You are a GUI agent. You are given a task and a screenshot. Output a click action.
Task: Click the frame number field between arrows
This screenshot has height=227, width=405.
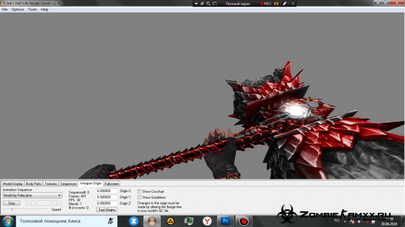44,203
